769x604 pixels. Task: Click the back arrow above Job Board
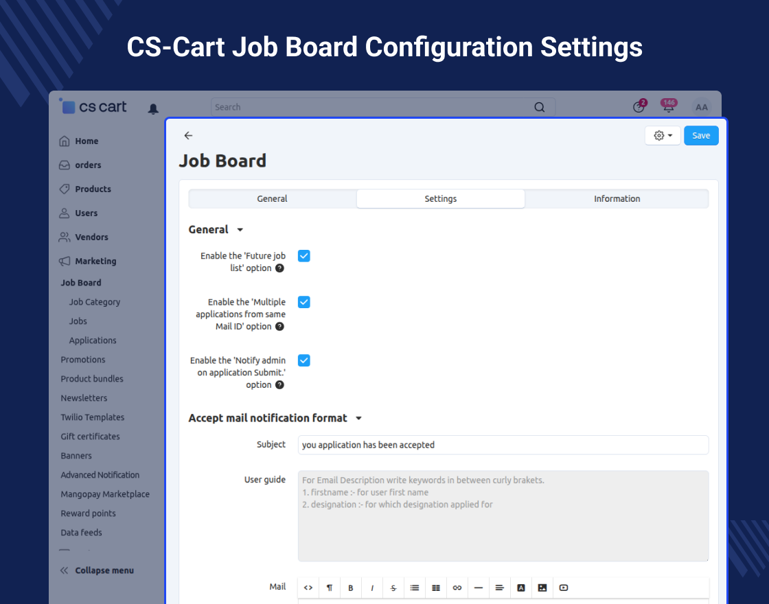[x=188, y=136]
